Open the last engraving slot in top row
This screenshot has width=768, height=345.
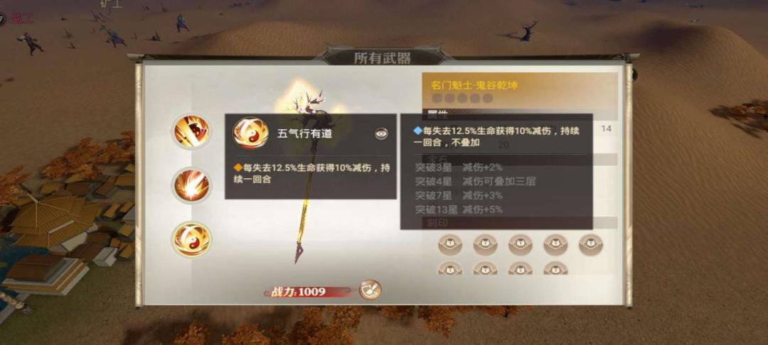(x=591, y=244)
